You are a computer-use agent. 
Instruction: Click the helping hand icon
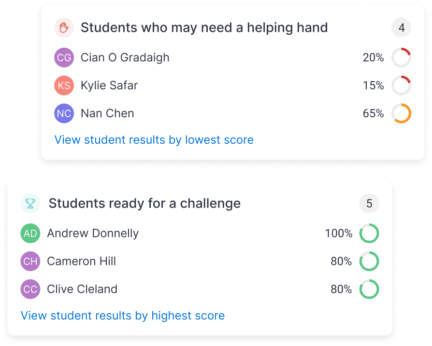click(x=63, y=28)
